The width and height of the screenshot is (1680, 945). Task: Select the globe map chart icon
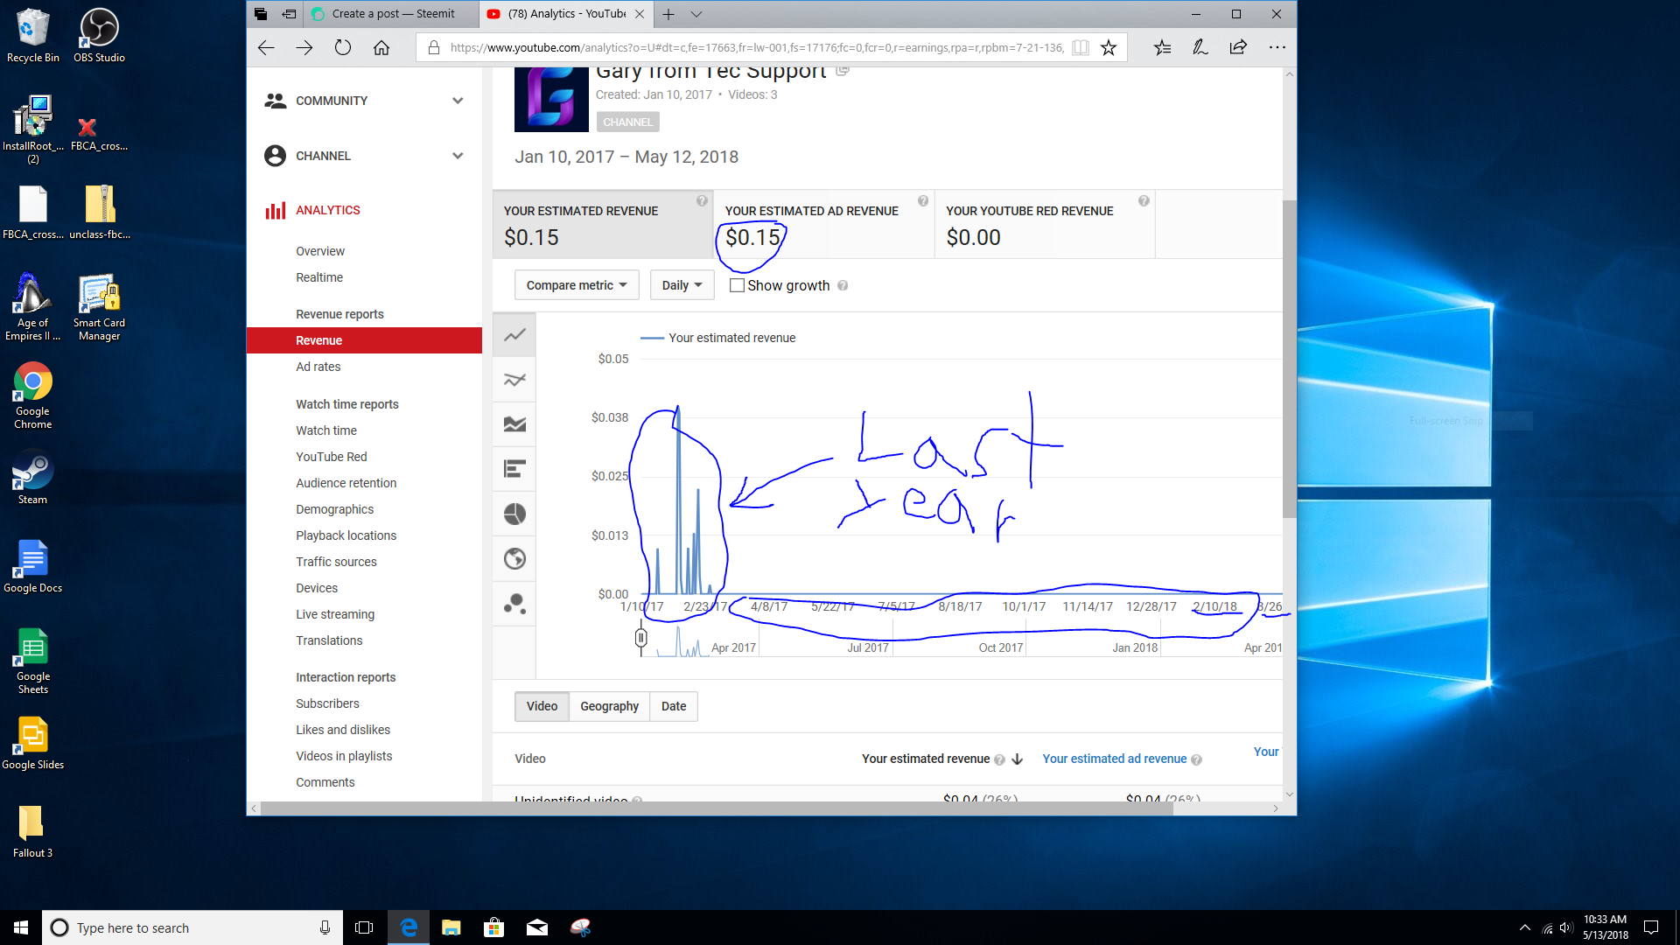tap(514, 558)
